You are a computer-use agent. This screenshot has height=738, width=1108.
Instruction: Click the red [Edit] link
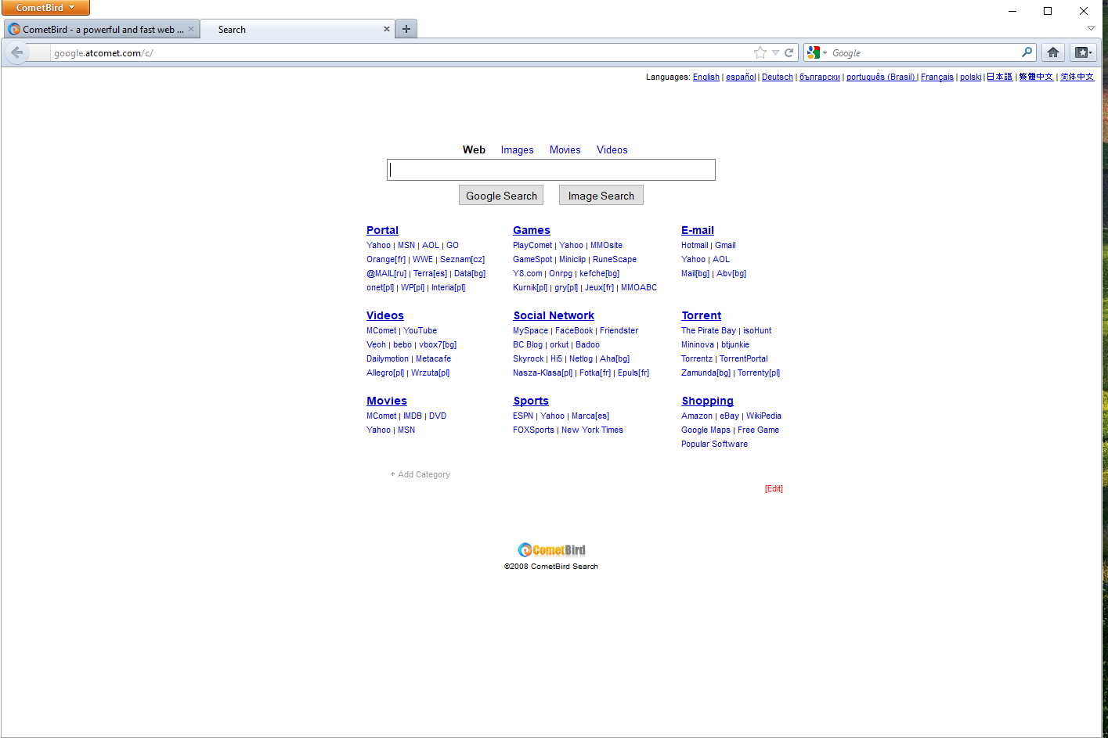pyautogui.click(x=774, y=488)
